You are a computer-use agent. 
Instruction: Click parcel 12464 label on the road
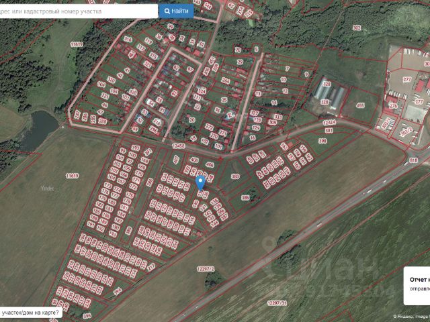click(329, 123)
